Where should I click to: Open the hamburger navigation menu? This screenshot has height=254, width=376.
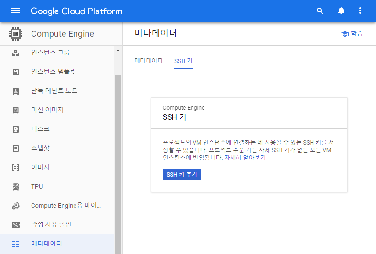coord(16,11)
